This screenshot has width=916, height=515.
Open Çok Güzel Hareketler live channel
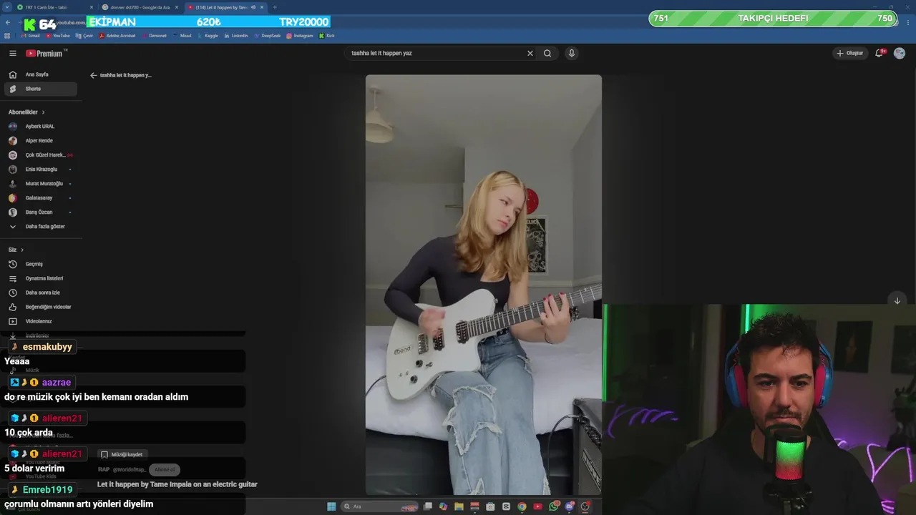[x=41, y=155]
